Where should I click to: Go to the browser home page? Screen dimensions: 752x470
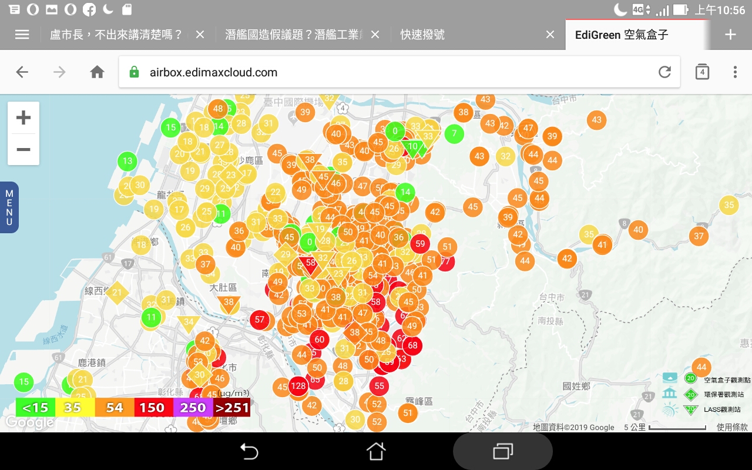point(97,72)
